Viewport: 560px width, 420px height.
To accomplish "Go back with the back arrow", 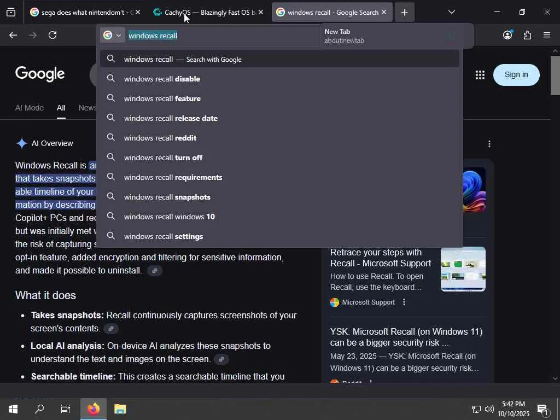I will click(13, 35).
